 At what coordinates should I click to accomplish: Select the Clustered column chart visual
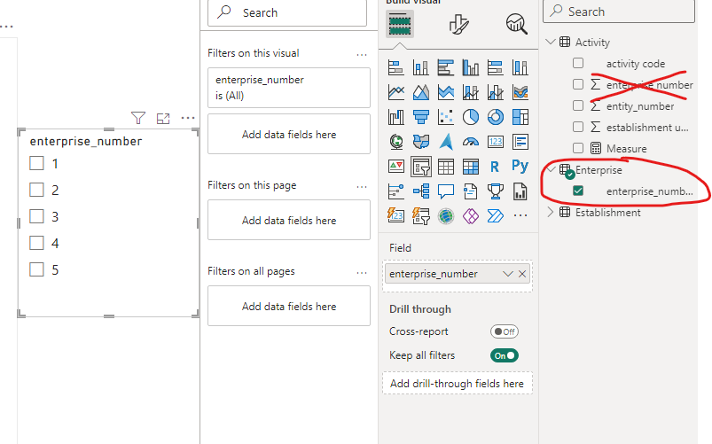tap(471, 68)
